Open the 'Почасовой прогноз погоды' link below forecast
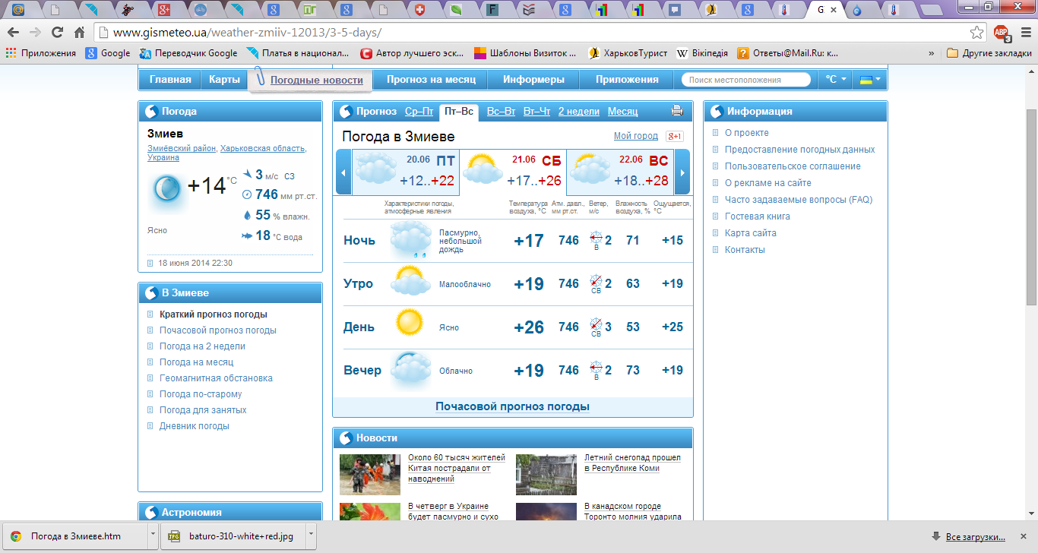 click(x=512, y=406)
